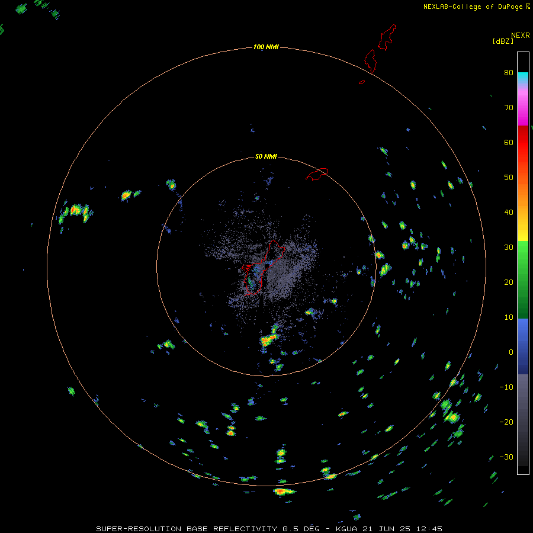
Task: Click the NEXR label above the color scale
Action: pos(520,36)
